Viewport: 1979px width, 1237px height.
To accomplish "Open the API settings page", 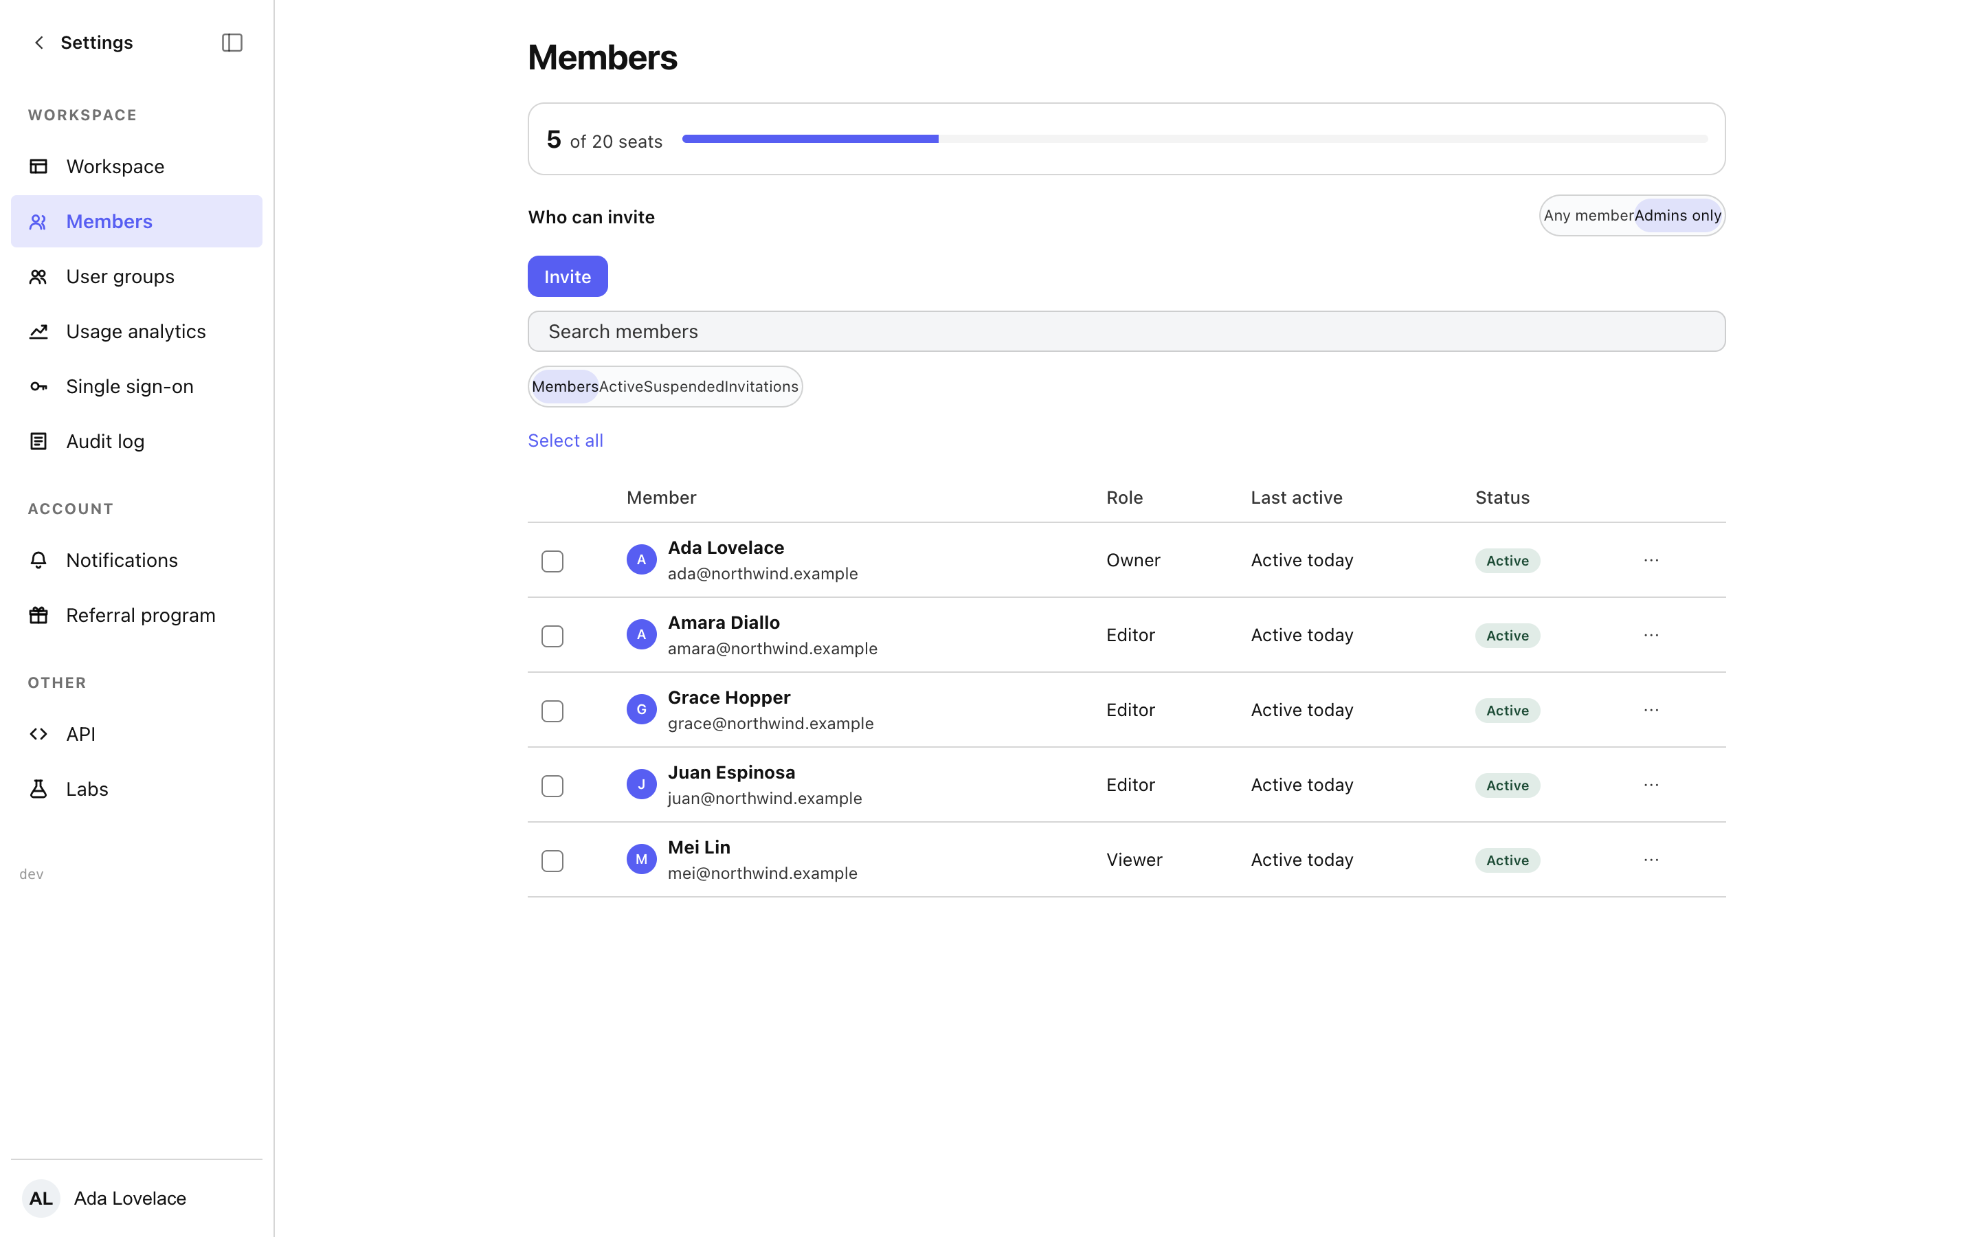I will pos(137,734).
